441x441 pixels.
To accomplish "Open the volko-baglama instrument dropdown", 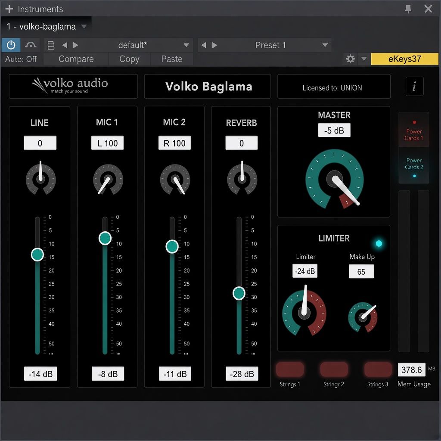I will click(84, 26).
